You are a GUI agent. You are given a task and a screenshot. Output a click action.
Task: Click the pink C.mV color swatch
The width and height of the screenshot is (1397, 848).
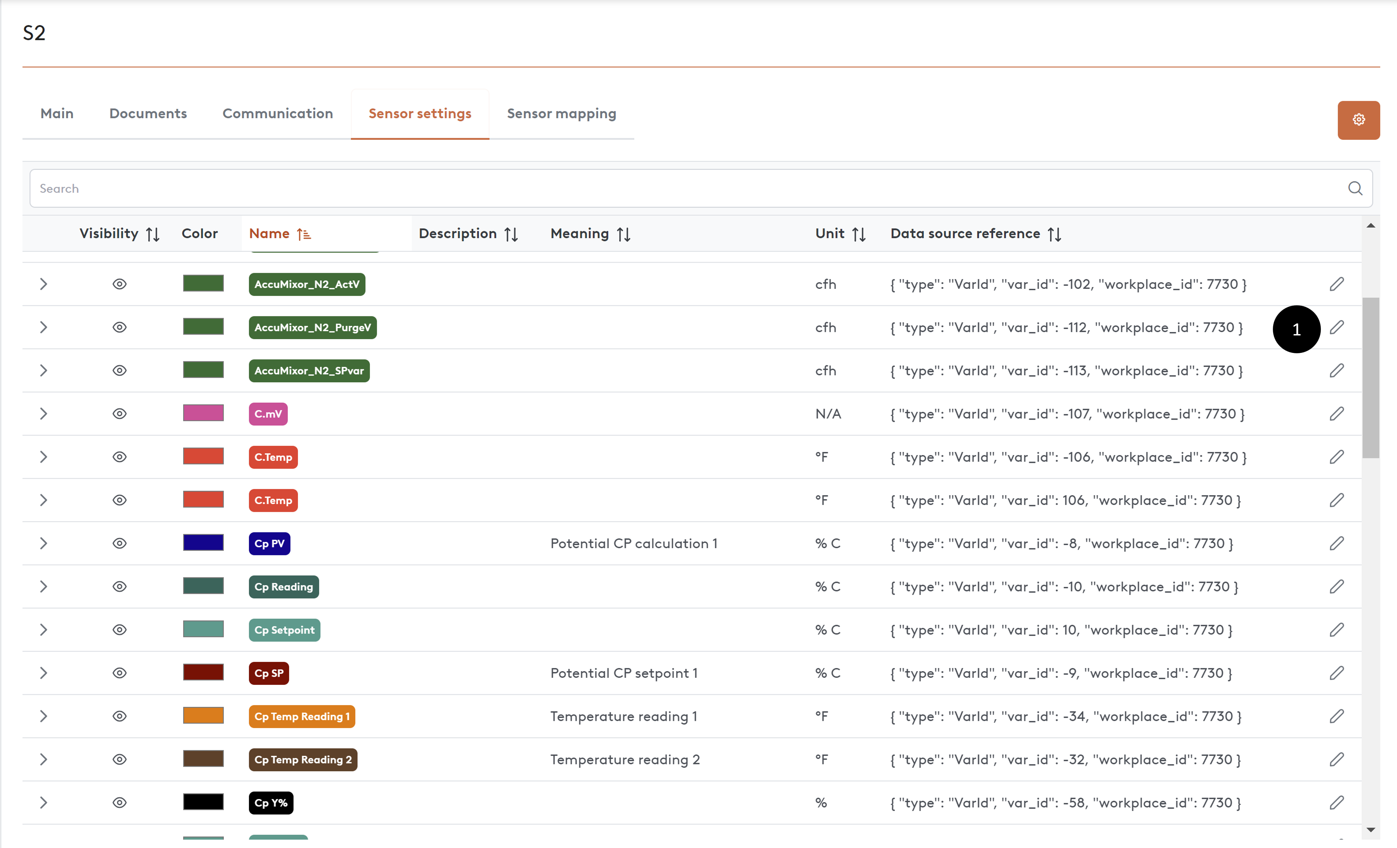[x=203, y=414]
